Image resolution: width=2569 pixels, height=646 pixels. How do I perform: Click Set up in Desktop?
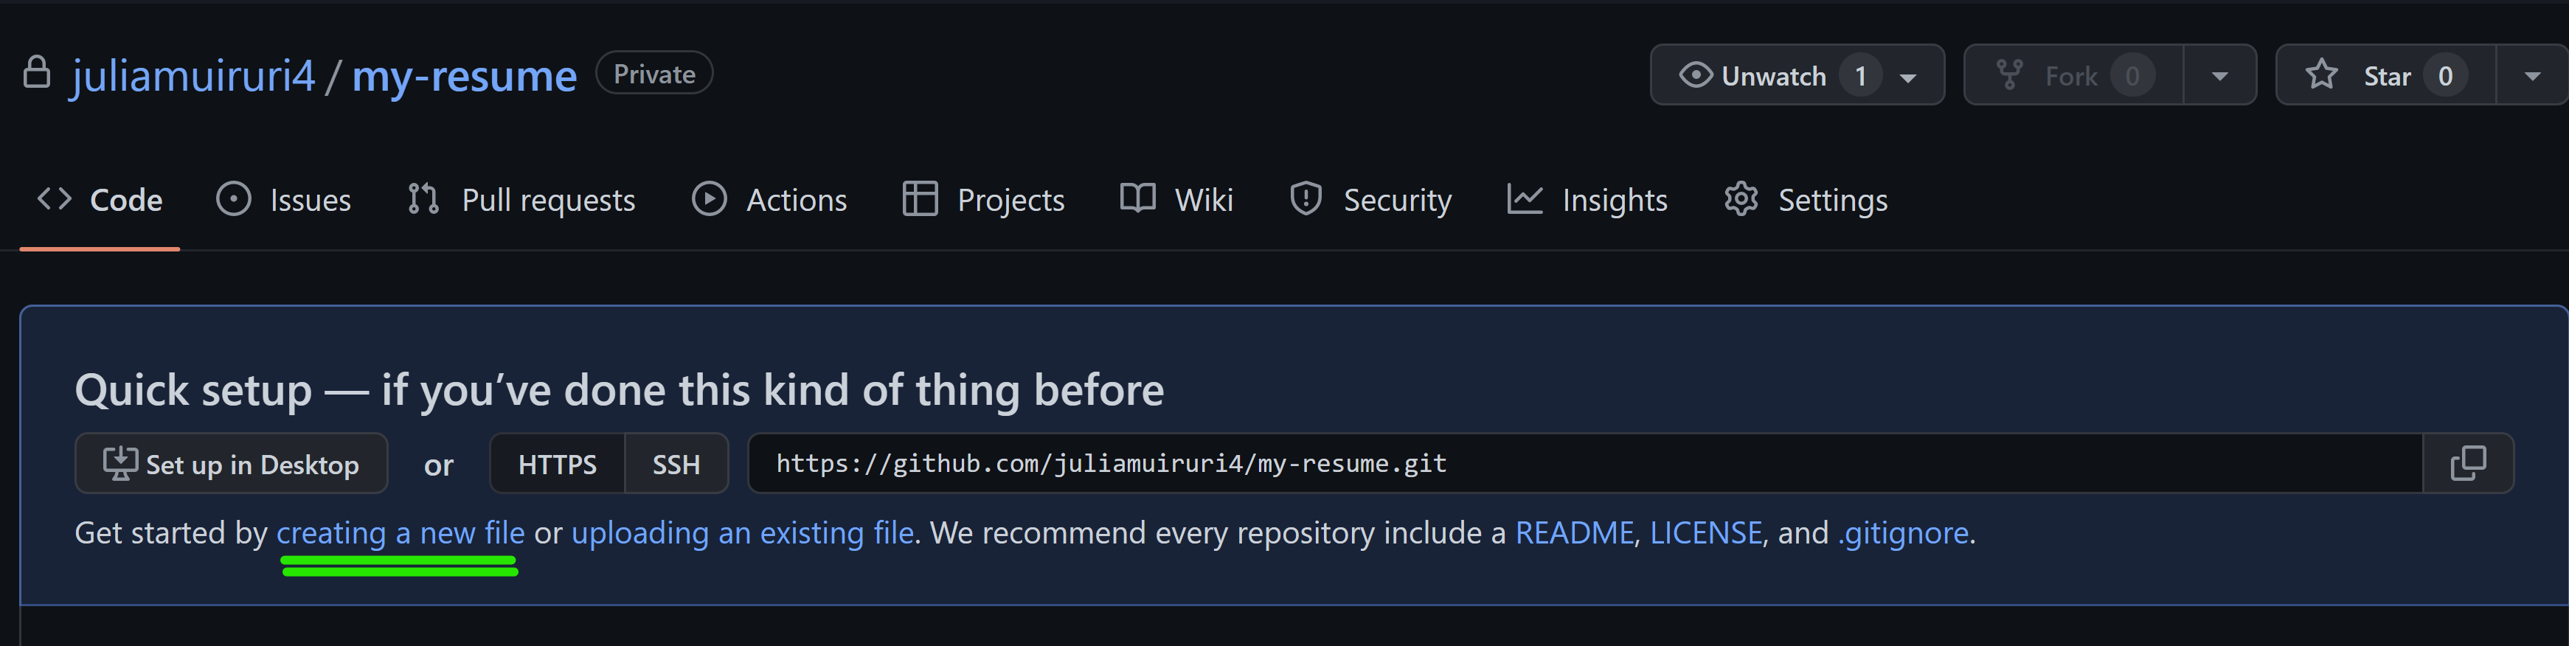(x=232, y=462)
